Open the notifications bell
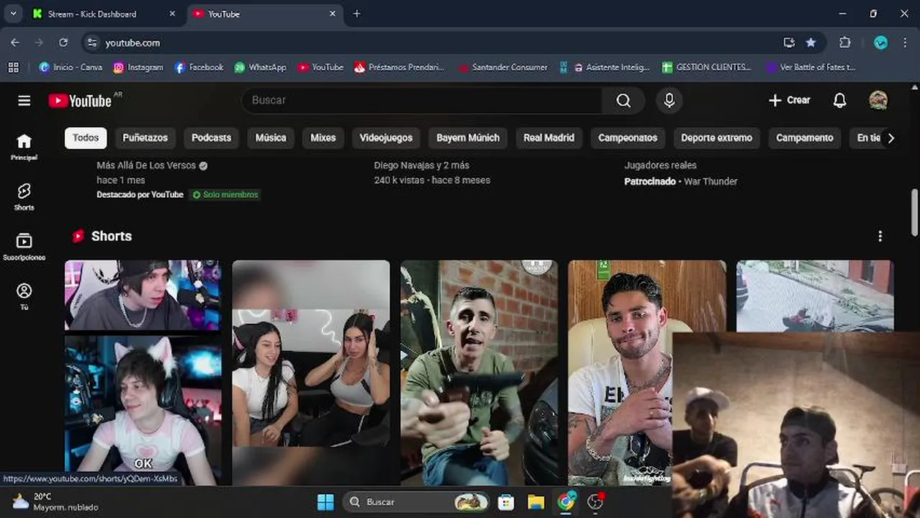920x518 pixels. [x=839, y=101]
